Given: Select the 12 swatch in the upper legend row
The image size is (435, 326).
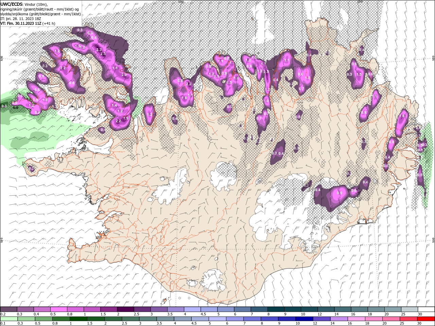Looking at the screenshot, I should coord(325,309).
